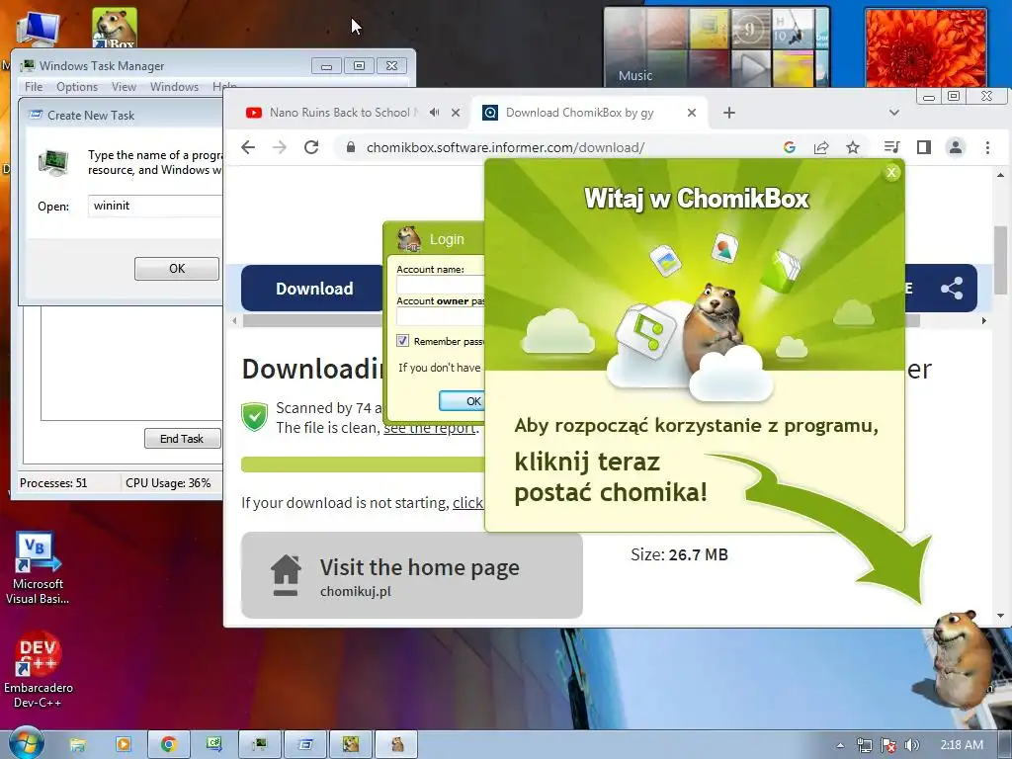This screenshot has width=1012, height=759.
Task: Click the Account owner password field
Action: tap(441, 316)
